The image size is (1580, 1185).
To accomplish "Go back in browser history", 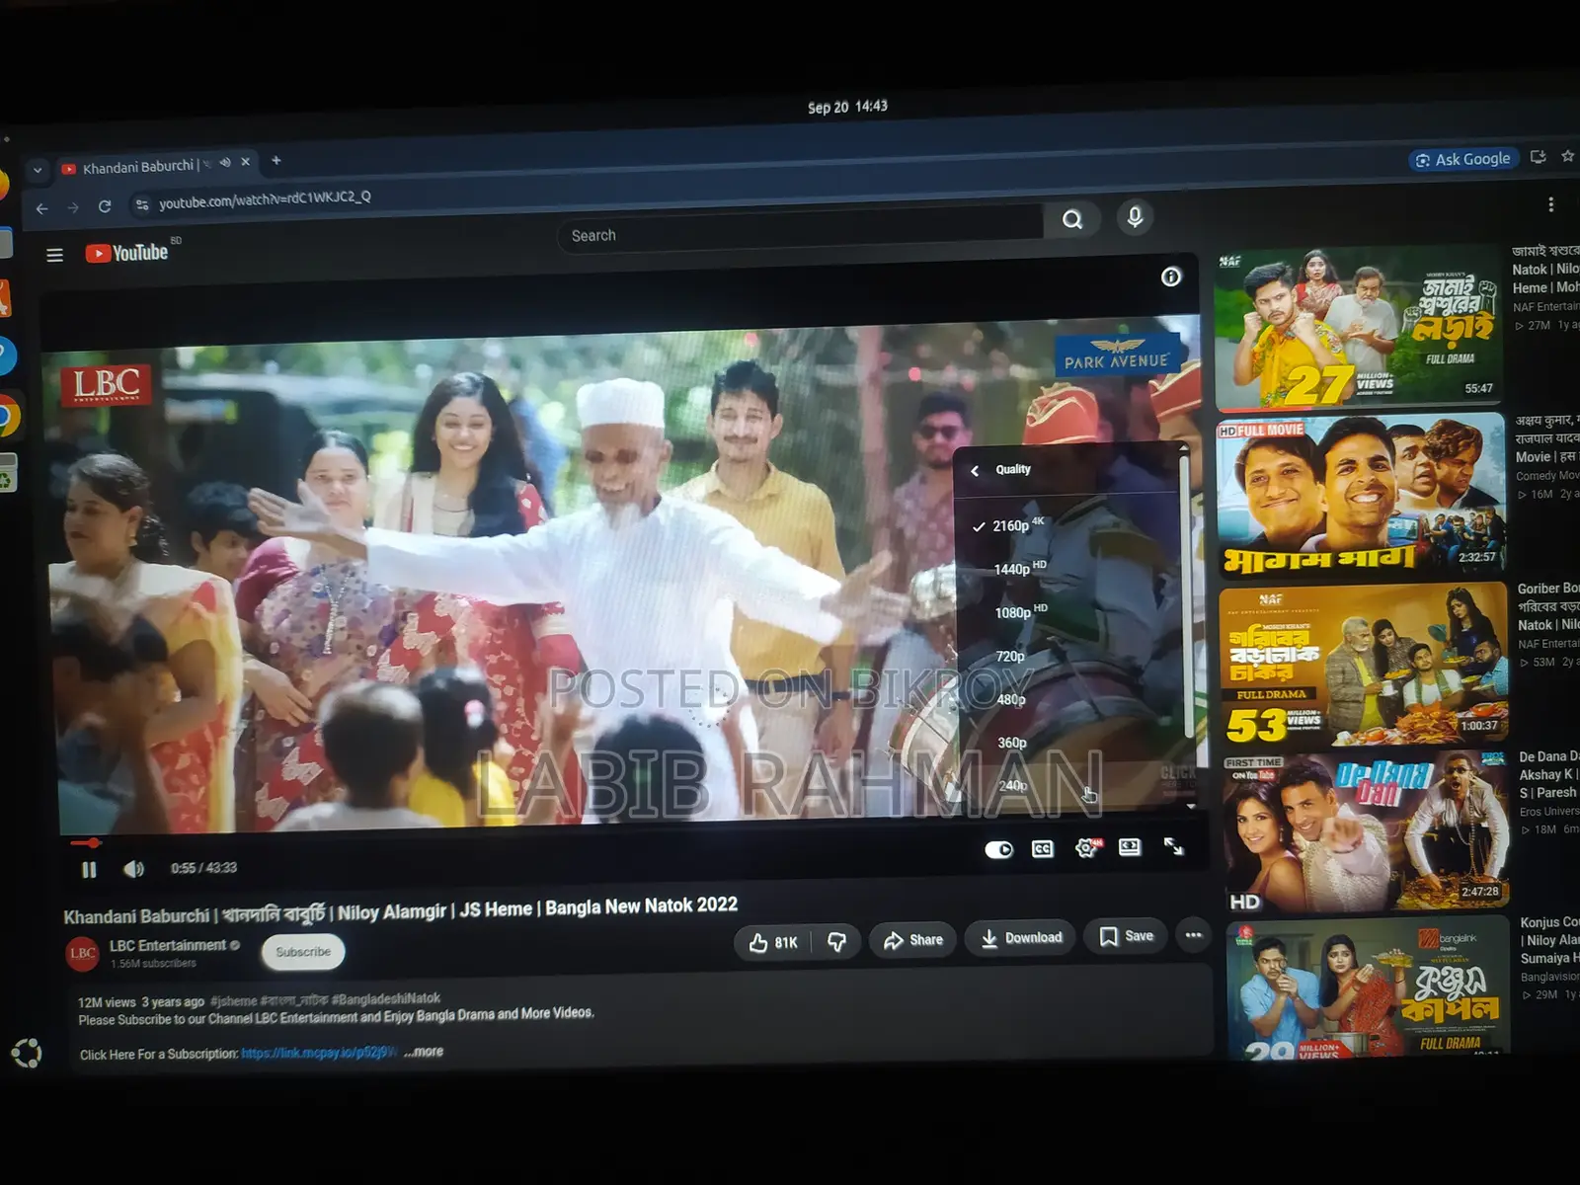I will (x=41, y=208).
